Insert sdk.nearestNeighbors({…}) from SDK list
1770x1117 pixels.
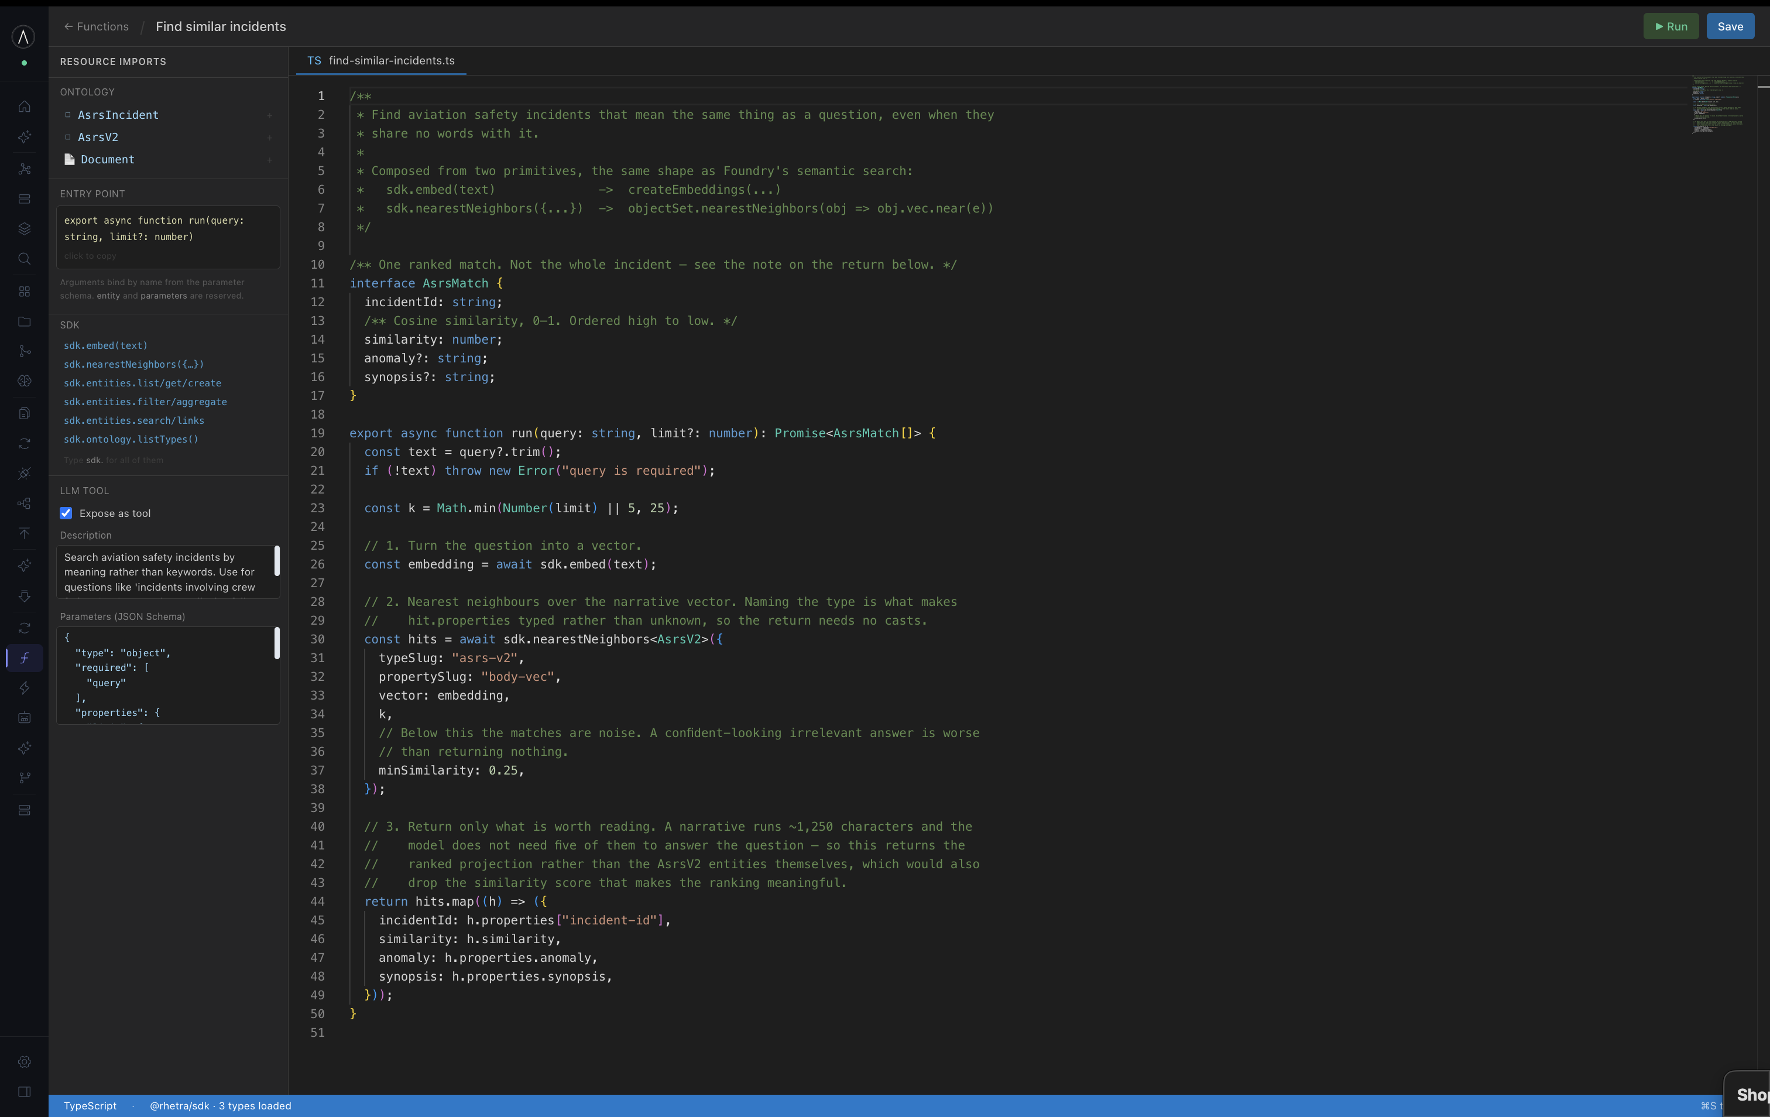click(134, 364)
